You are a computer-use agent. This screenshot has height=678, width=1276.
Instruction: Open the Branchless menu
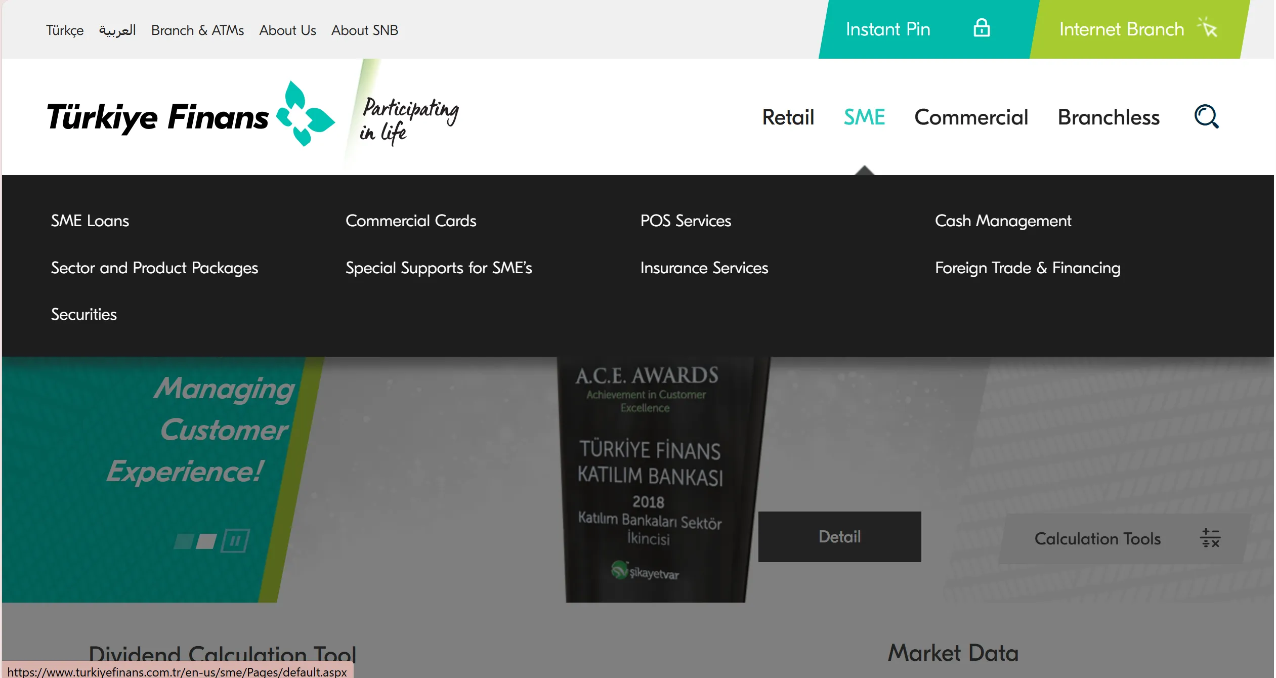tap(1109, 117)
